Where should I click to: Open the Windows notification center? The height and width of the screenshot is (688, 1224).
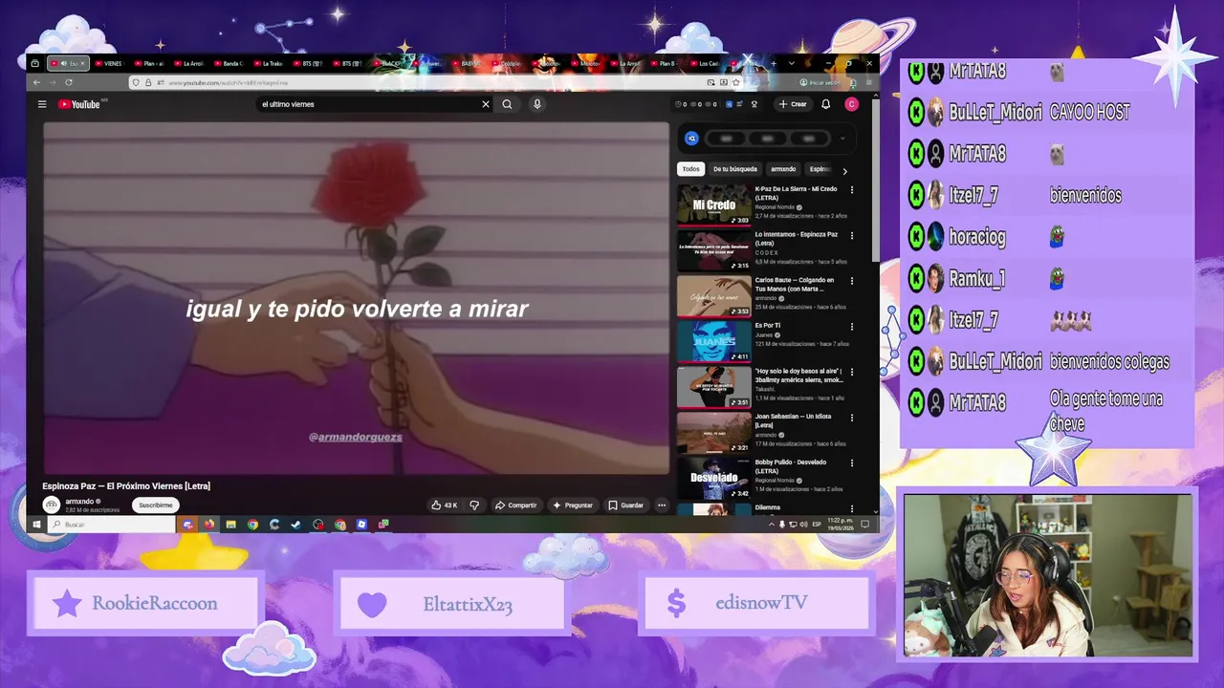[x=864, y=524]
